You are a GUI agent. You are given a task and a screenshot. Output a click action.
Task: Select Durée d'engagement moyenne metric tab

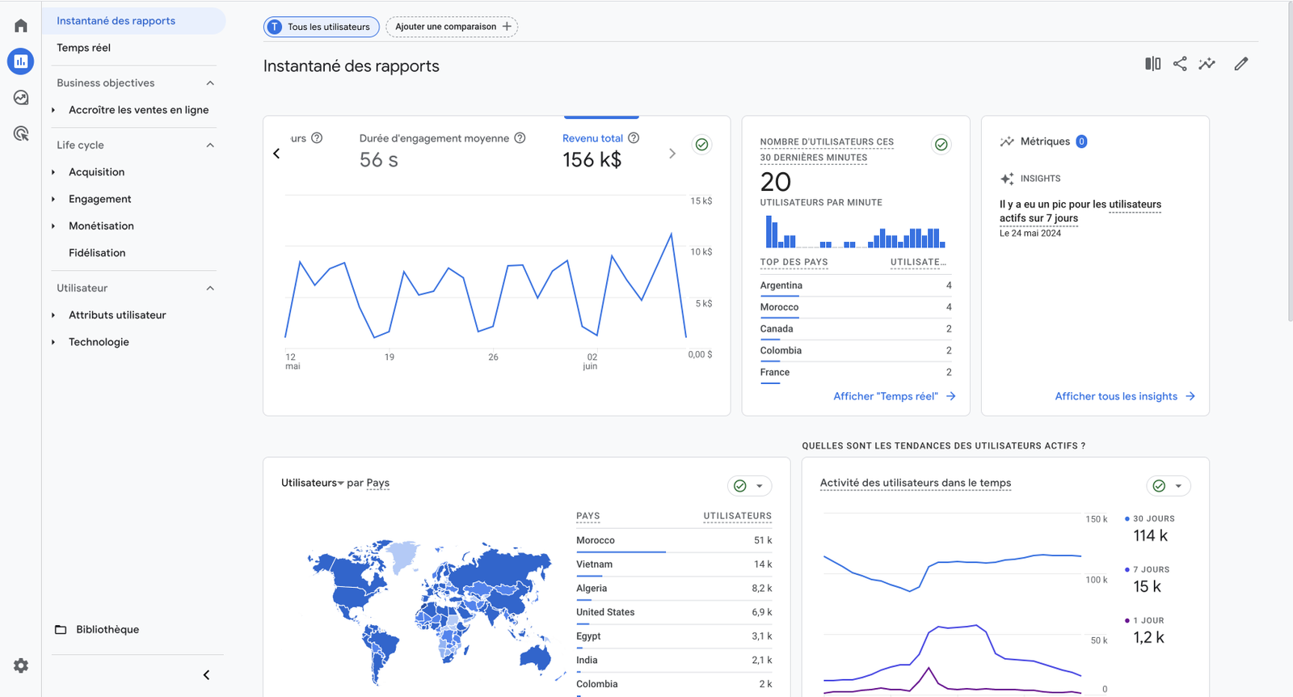(x=443, y=151)
